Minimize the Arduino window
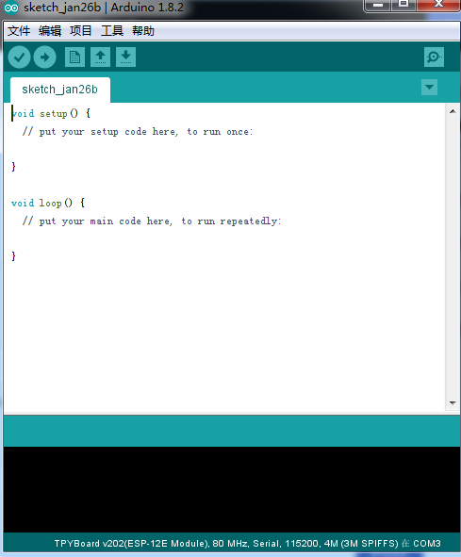Image resolution: width=461 pixels, height=557 pixels. click(378, 5)
